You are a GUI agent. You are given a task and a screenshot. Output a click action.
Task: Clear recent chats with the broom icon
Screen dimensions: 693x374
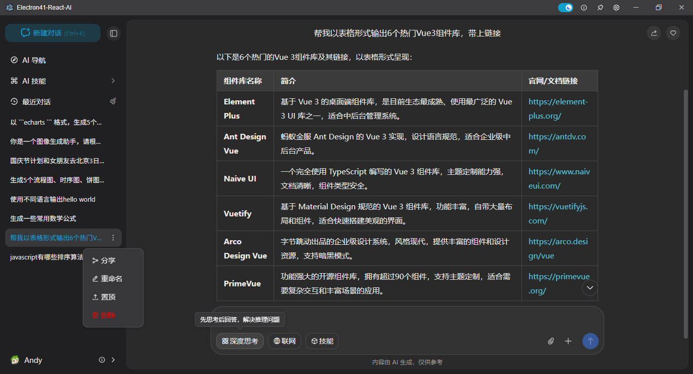pos(113,101)
